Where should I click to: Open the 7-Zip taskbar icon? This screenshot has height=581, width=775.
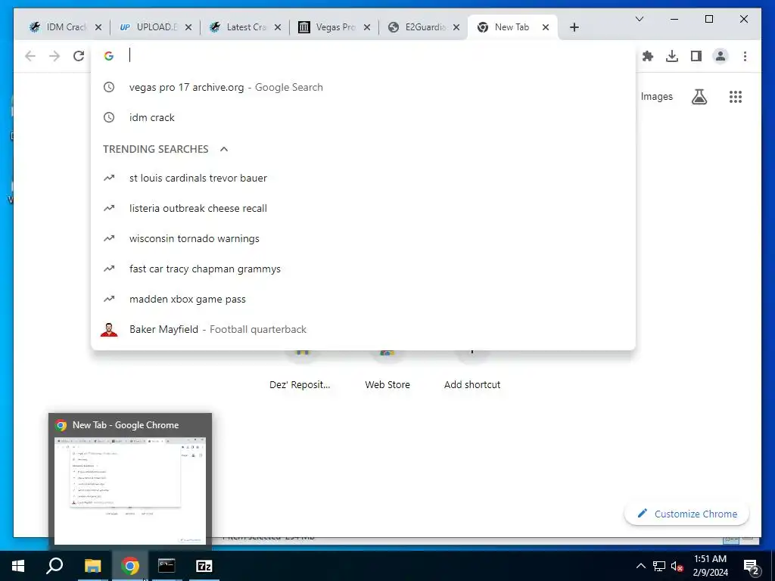(x=204, y=566)
